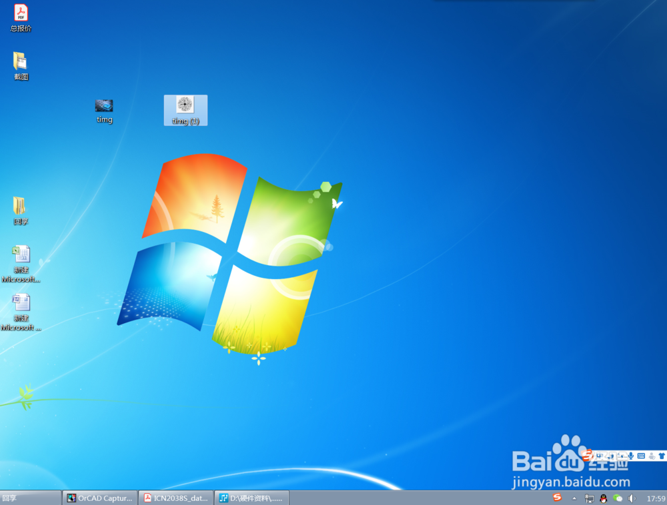Select the timg (1) image file
Viewport: 667px width, 505px height.
point(185,111)
